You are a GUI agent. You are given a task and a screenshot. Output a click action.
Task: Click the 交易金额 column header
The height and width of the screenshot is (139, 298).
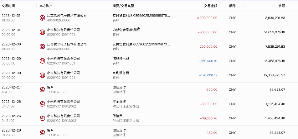tap(210, 6)
